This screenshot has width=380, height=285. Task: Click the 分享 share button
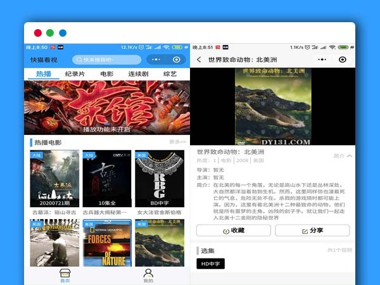point(312,231)
